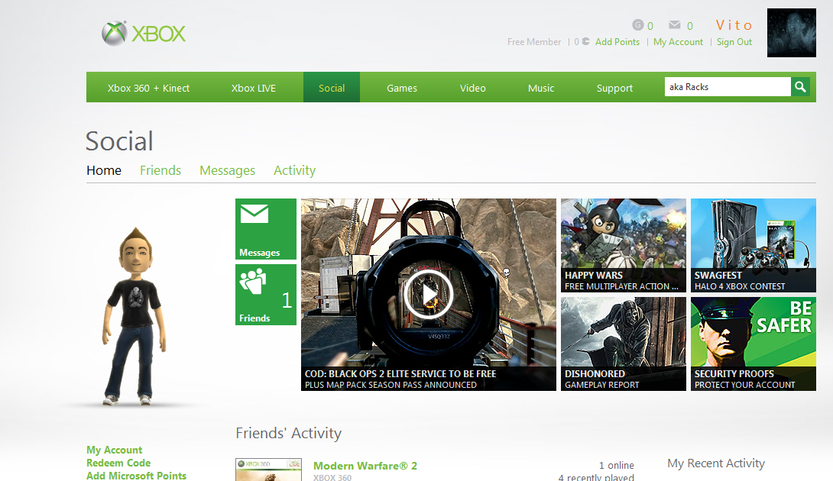Viewport: 833px width, 481px height.
Task: Open the green Friends tile
Action: coord(266,295)
